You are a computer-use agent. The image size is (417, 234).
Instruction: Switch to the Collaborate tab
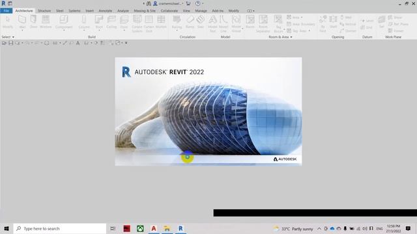tap(169, 10)
